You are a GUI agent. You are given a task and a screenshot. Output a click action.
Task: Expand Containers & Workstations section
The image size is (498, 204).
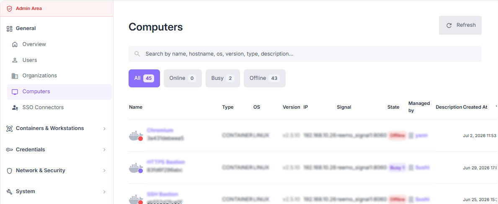(x=104, y=129)
